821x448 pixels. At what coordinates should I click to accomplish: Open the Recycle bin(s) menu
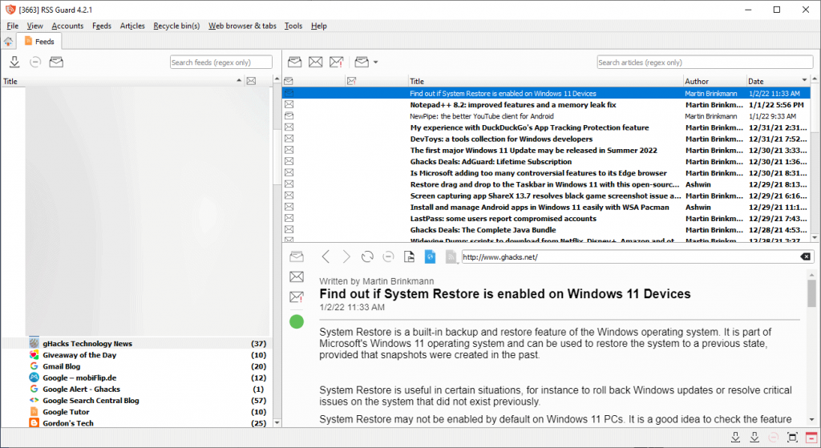pyautogui.click(x=176, y=26)
